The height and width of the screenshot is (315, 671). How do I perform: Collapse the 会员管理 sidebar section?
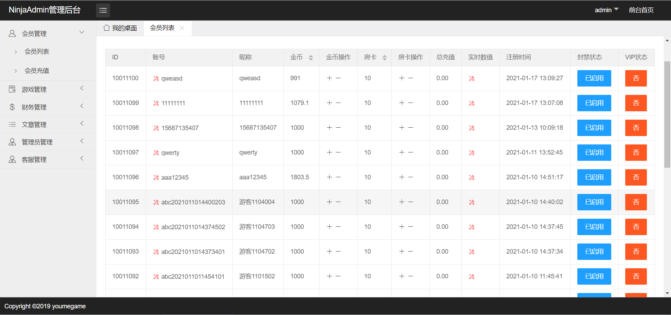pos(82,32)
